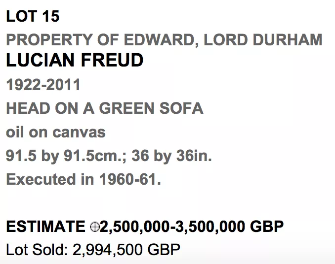Click the LOT 15 heading
The width and height of the screenshot is (335, 264).
pos(33,16)
